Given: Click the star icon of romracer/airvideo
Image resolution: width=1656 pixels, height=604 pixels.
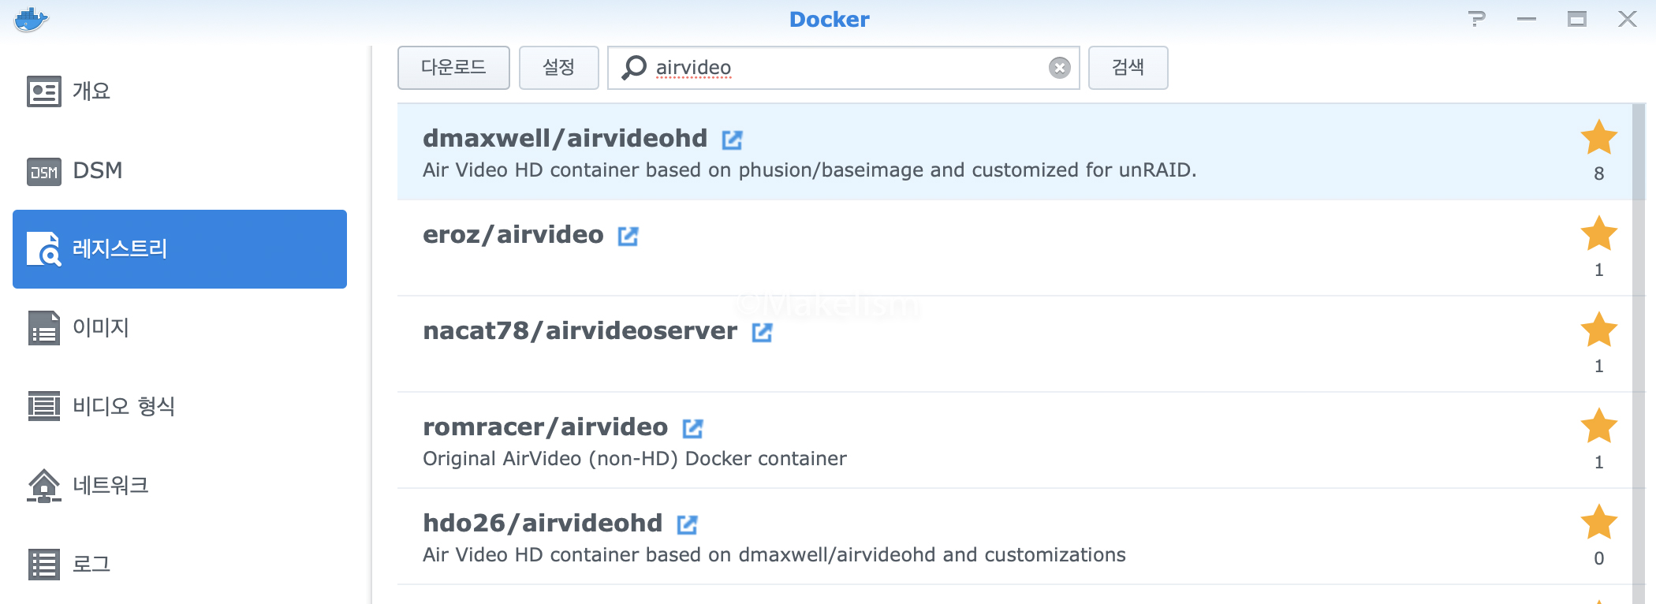Looking at the screenshot, I should pyautogui.click(x=1599, y=426).
